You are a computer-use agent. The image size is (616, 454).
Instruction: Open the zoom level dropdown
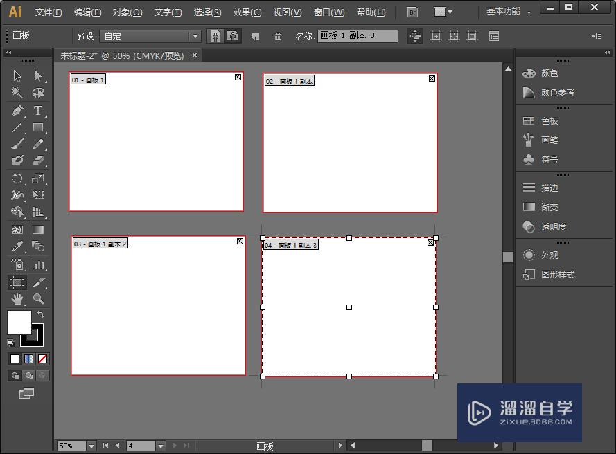91,446
